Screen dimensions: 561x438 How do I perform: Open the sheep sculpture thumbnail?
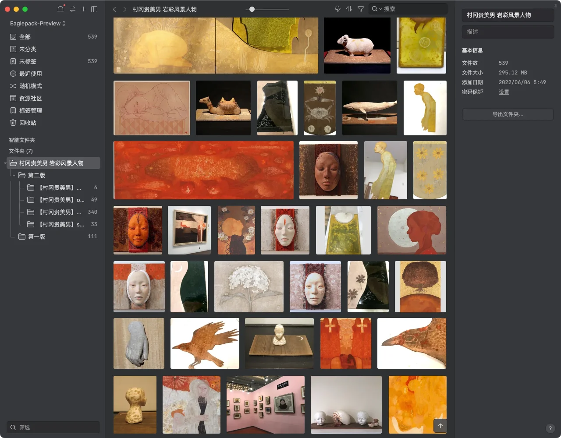[x=357, y=46]
